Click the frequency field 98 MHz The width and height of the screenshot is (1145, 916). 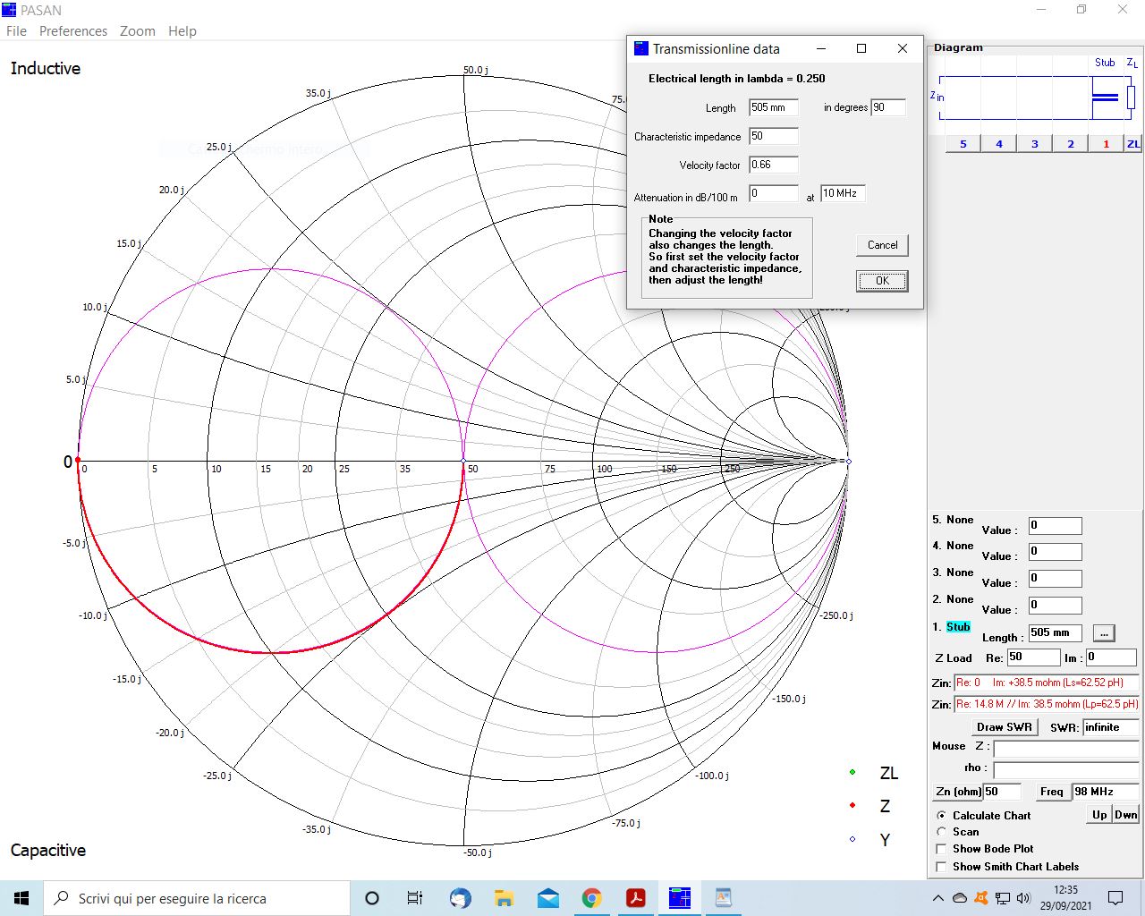(1105, 792)
